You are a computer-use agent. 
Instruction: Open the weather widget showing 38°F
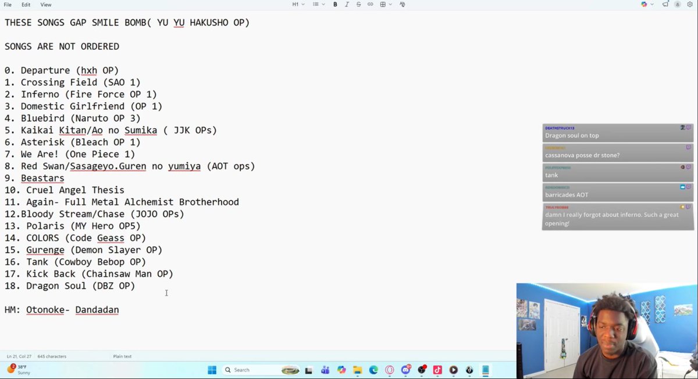19,369
